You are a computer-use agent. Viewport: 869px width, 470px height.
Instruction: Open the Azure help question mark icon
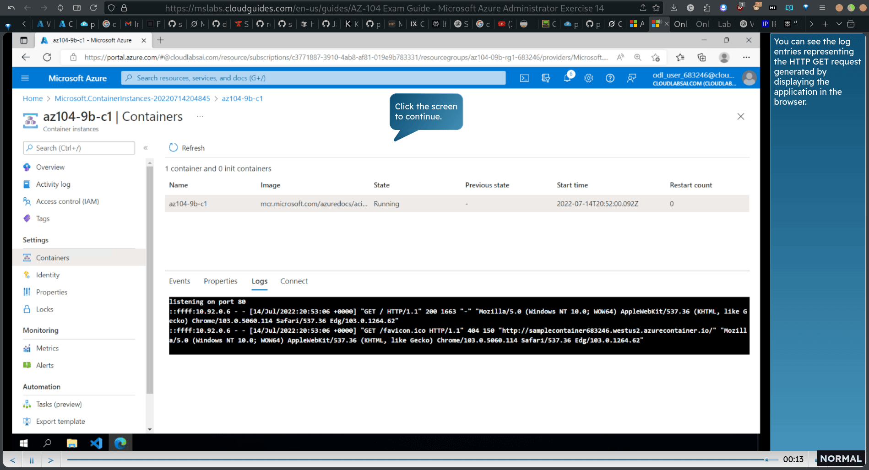tap(610, 78)
